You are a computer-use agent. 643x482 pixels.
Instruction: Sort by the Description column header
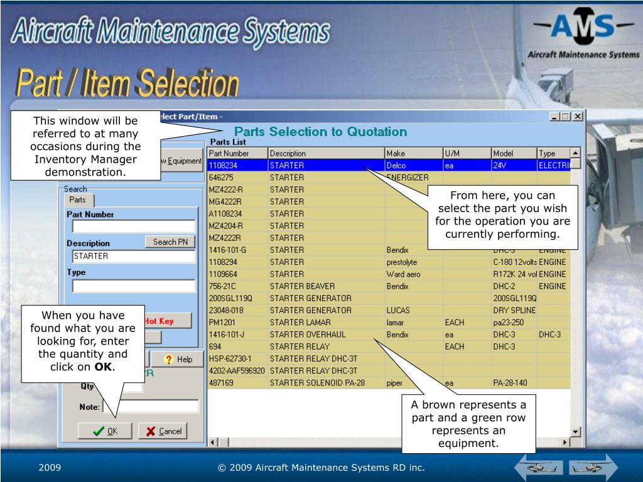(x=326, y=153)
